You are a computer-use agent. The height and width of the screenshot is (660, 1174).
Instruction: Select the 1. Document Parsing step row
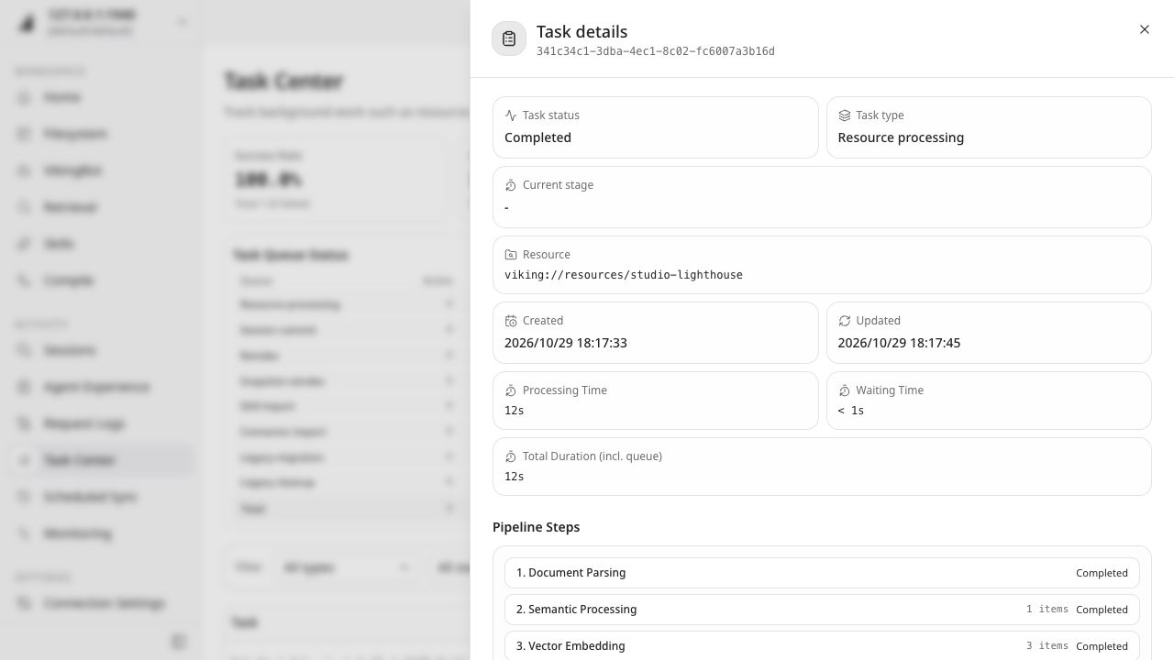click(822, 573)
